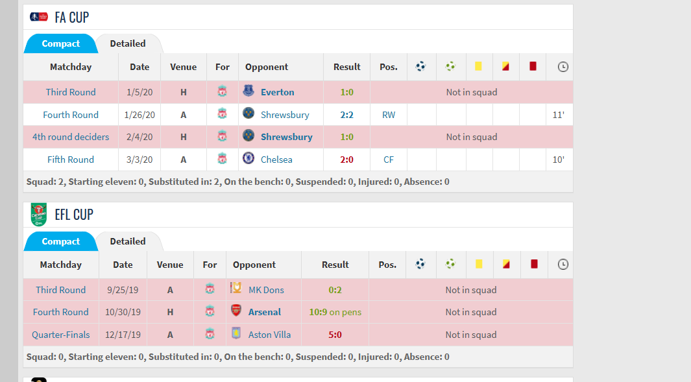The height and width of the screenshot is (382, 691).
Task: Click the FA Cup red card icon
Action: 533,67
